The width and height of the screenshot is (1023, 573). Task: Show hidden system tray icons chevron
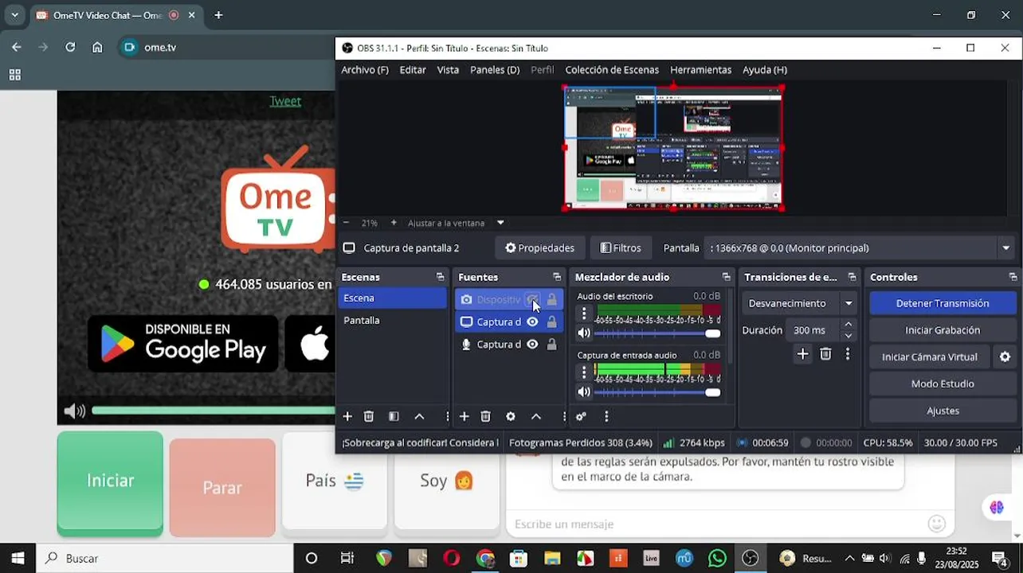click(x=849, y=559)
